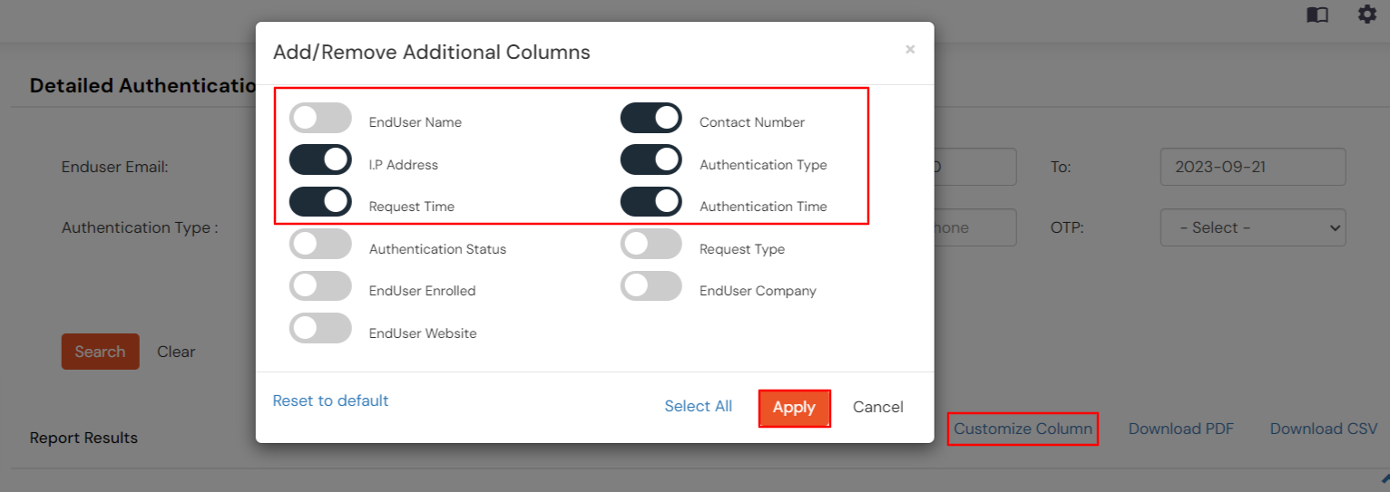
Task: Click the Select All link
Action: tap(698, 407)
